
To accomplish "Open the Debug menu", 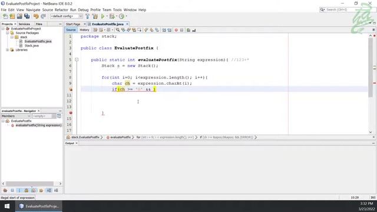I will click(x=83, y=10).
